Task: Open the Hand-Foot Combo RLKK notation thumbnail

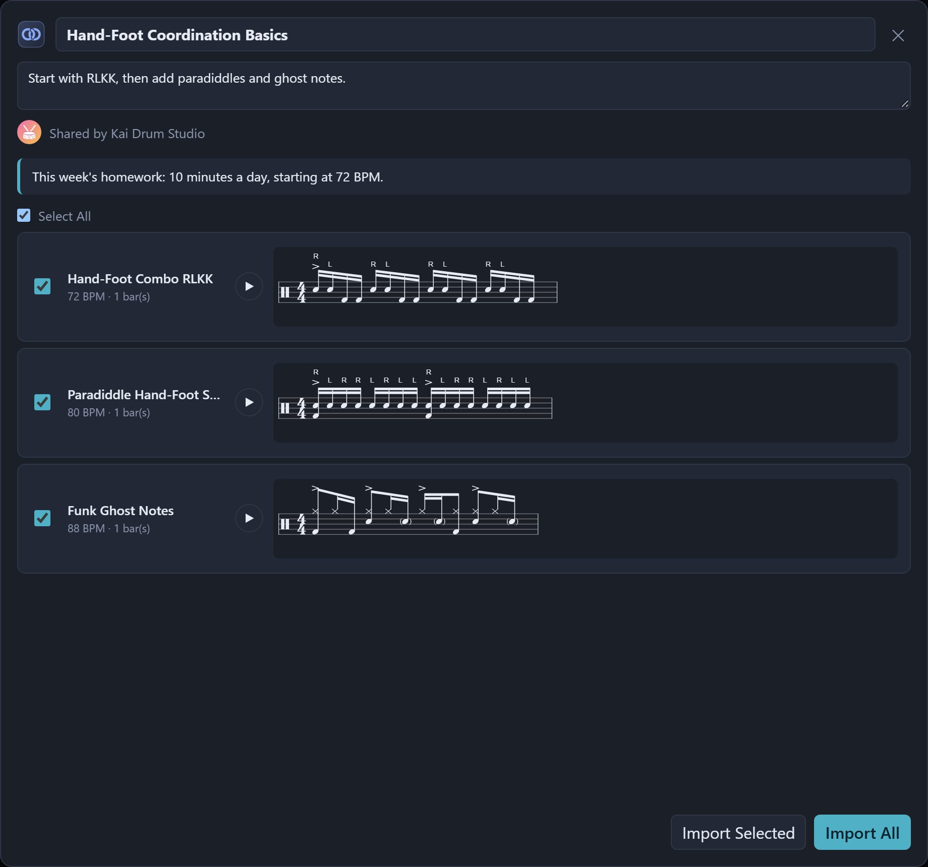Action: [585, 287]
